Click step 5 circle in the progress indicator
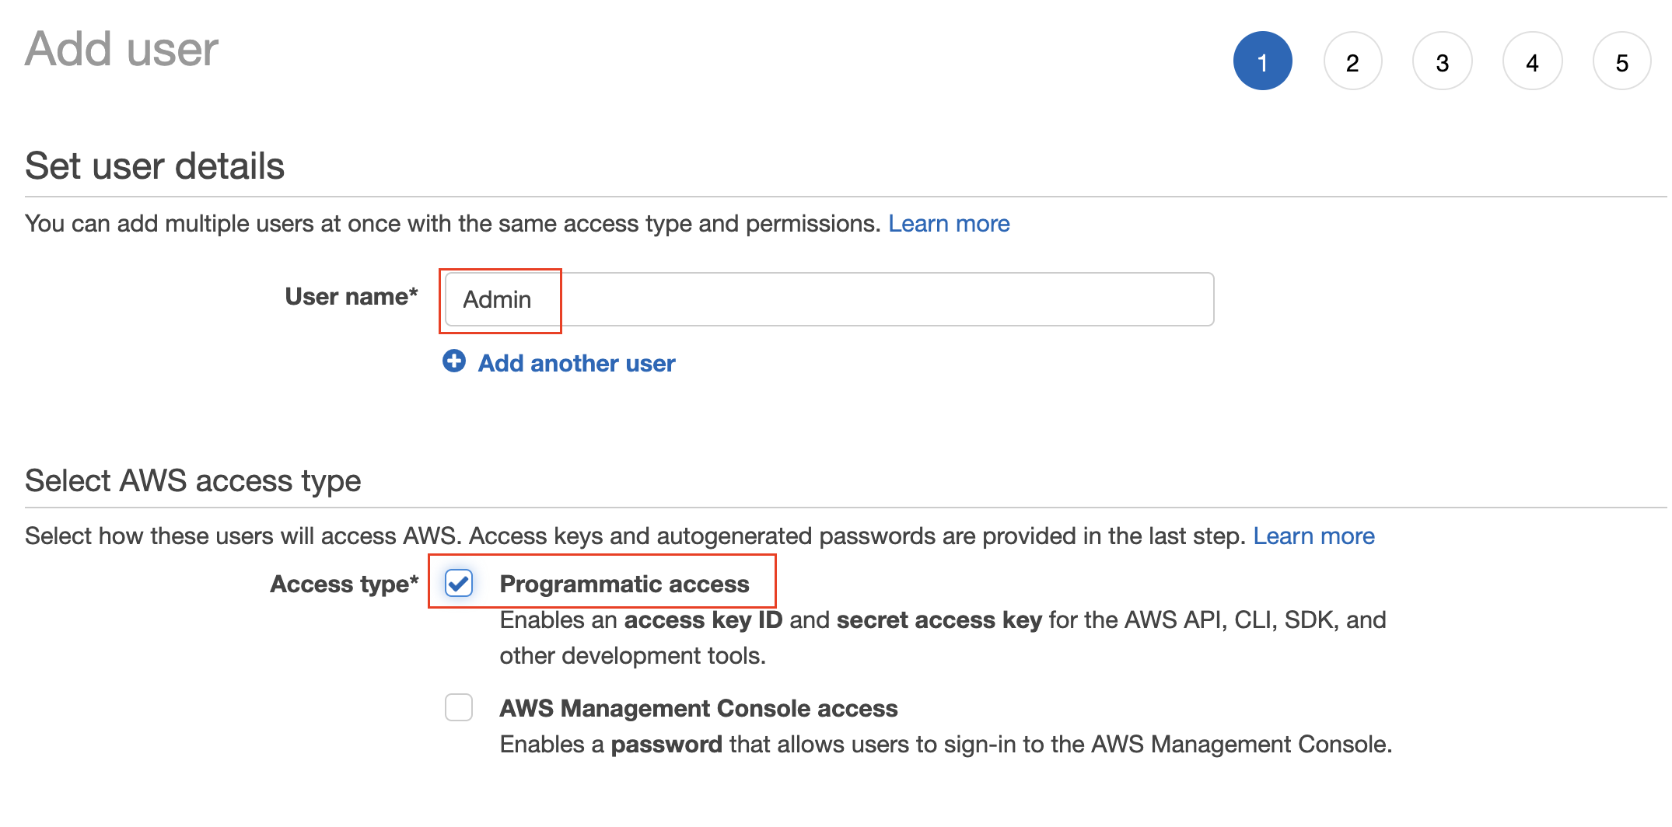The width and height of the screenshot is (1672, 827). (1622, 61)
